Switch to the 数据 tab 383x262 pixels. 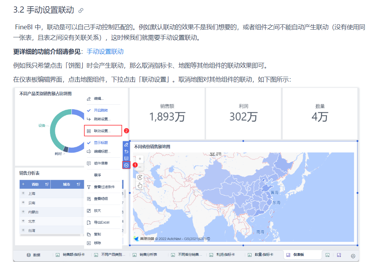coord(34,255)
